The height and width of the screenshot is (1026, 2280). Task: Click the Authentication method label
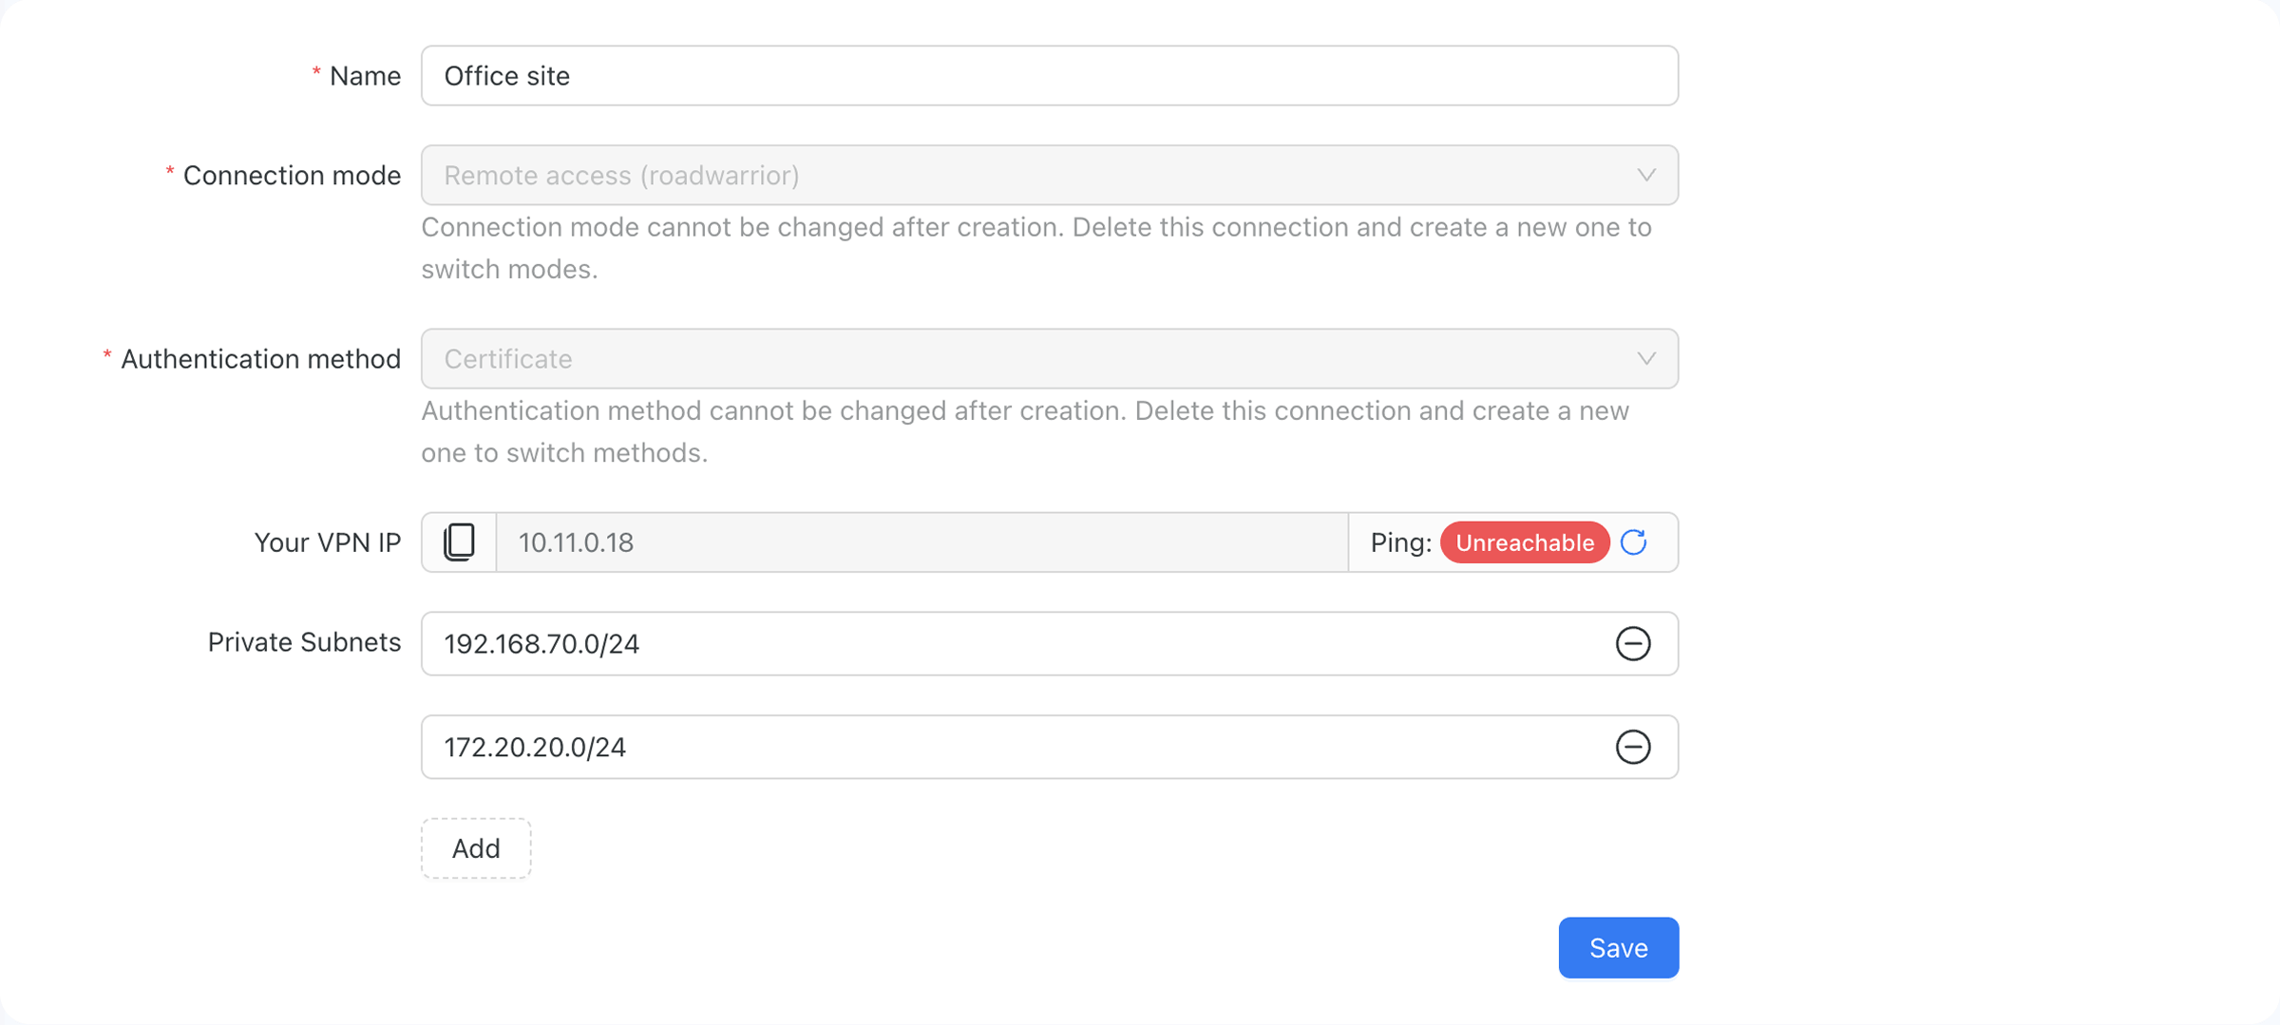(260, 359)
